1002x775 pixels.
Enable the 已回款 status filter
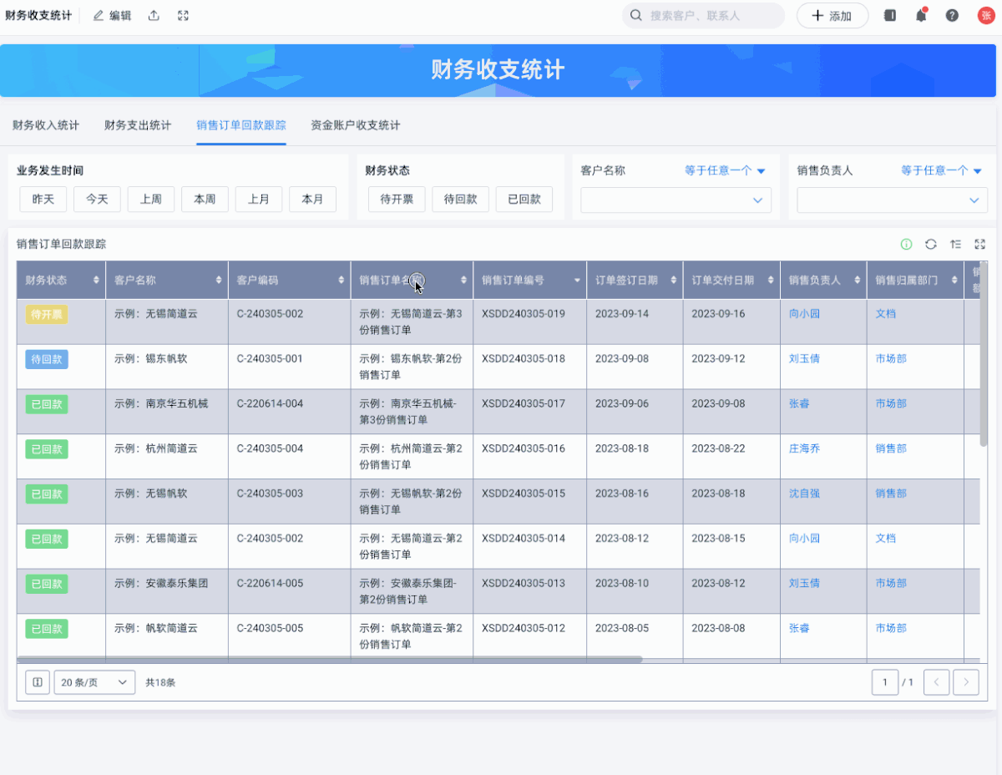coord(524,199)
